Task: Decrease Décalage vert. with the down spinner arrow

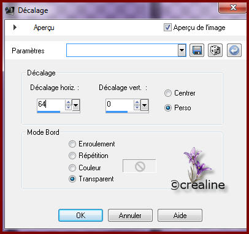Action: point(137,107)
